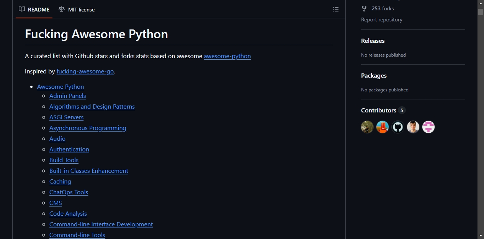Open the Packages section heading
Viewport: 484px width, 239px height.
[x=374, y=76]
